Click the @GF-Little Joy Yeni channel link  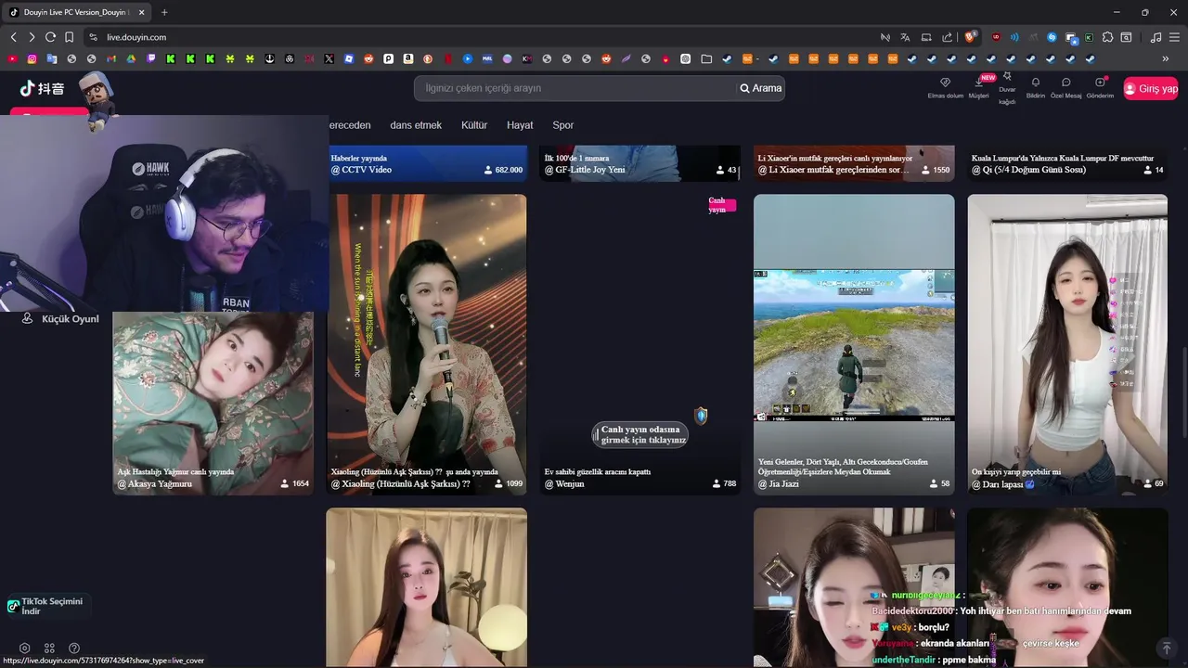(x=585, y=170)
